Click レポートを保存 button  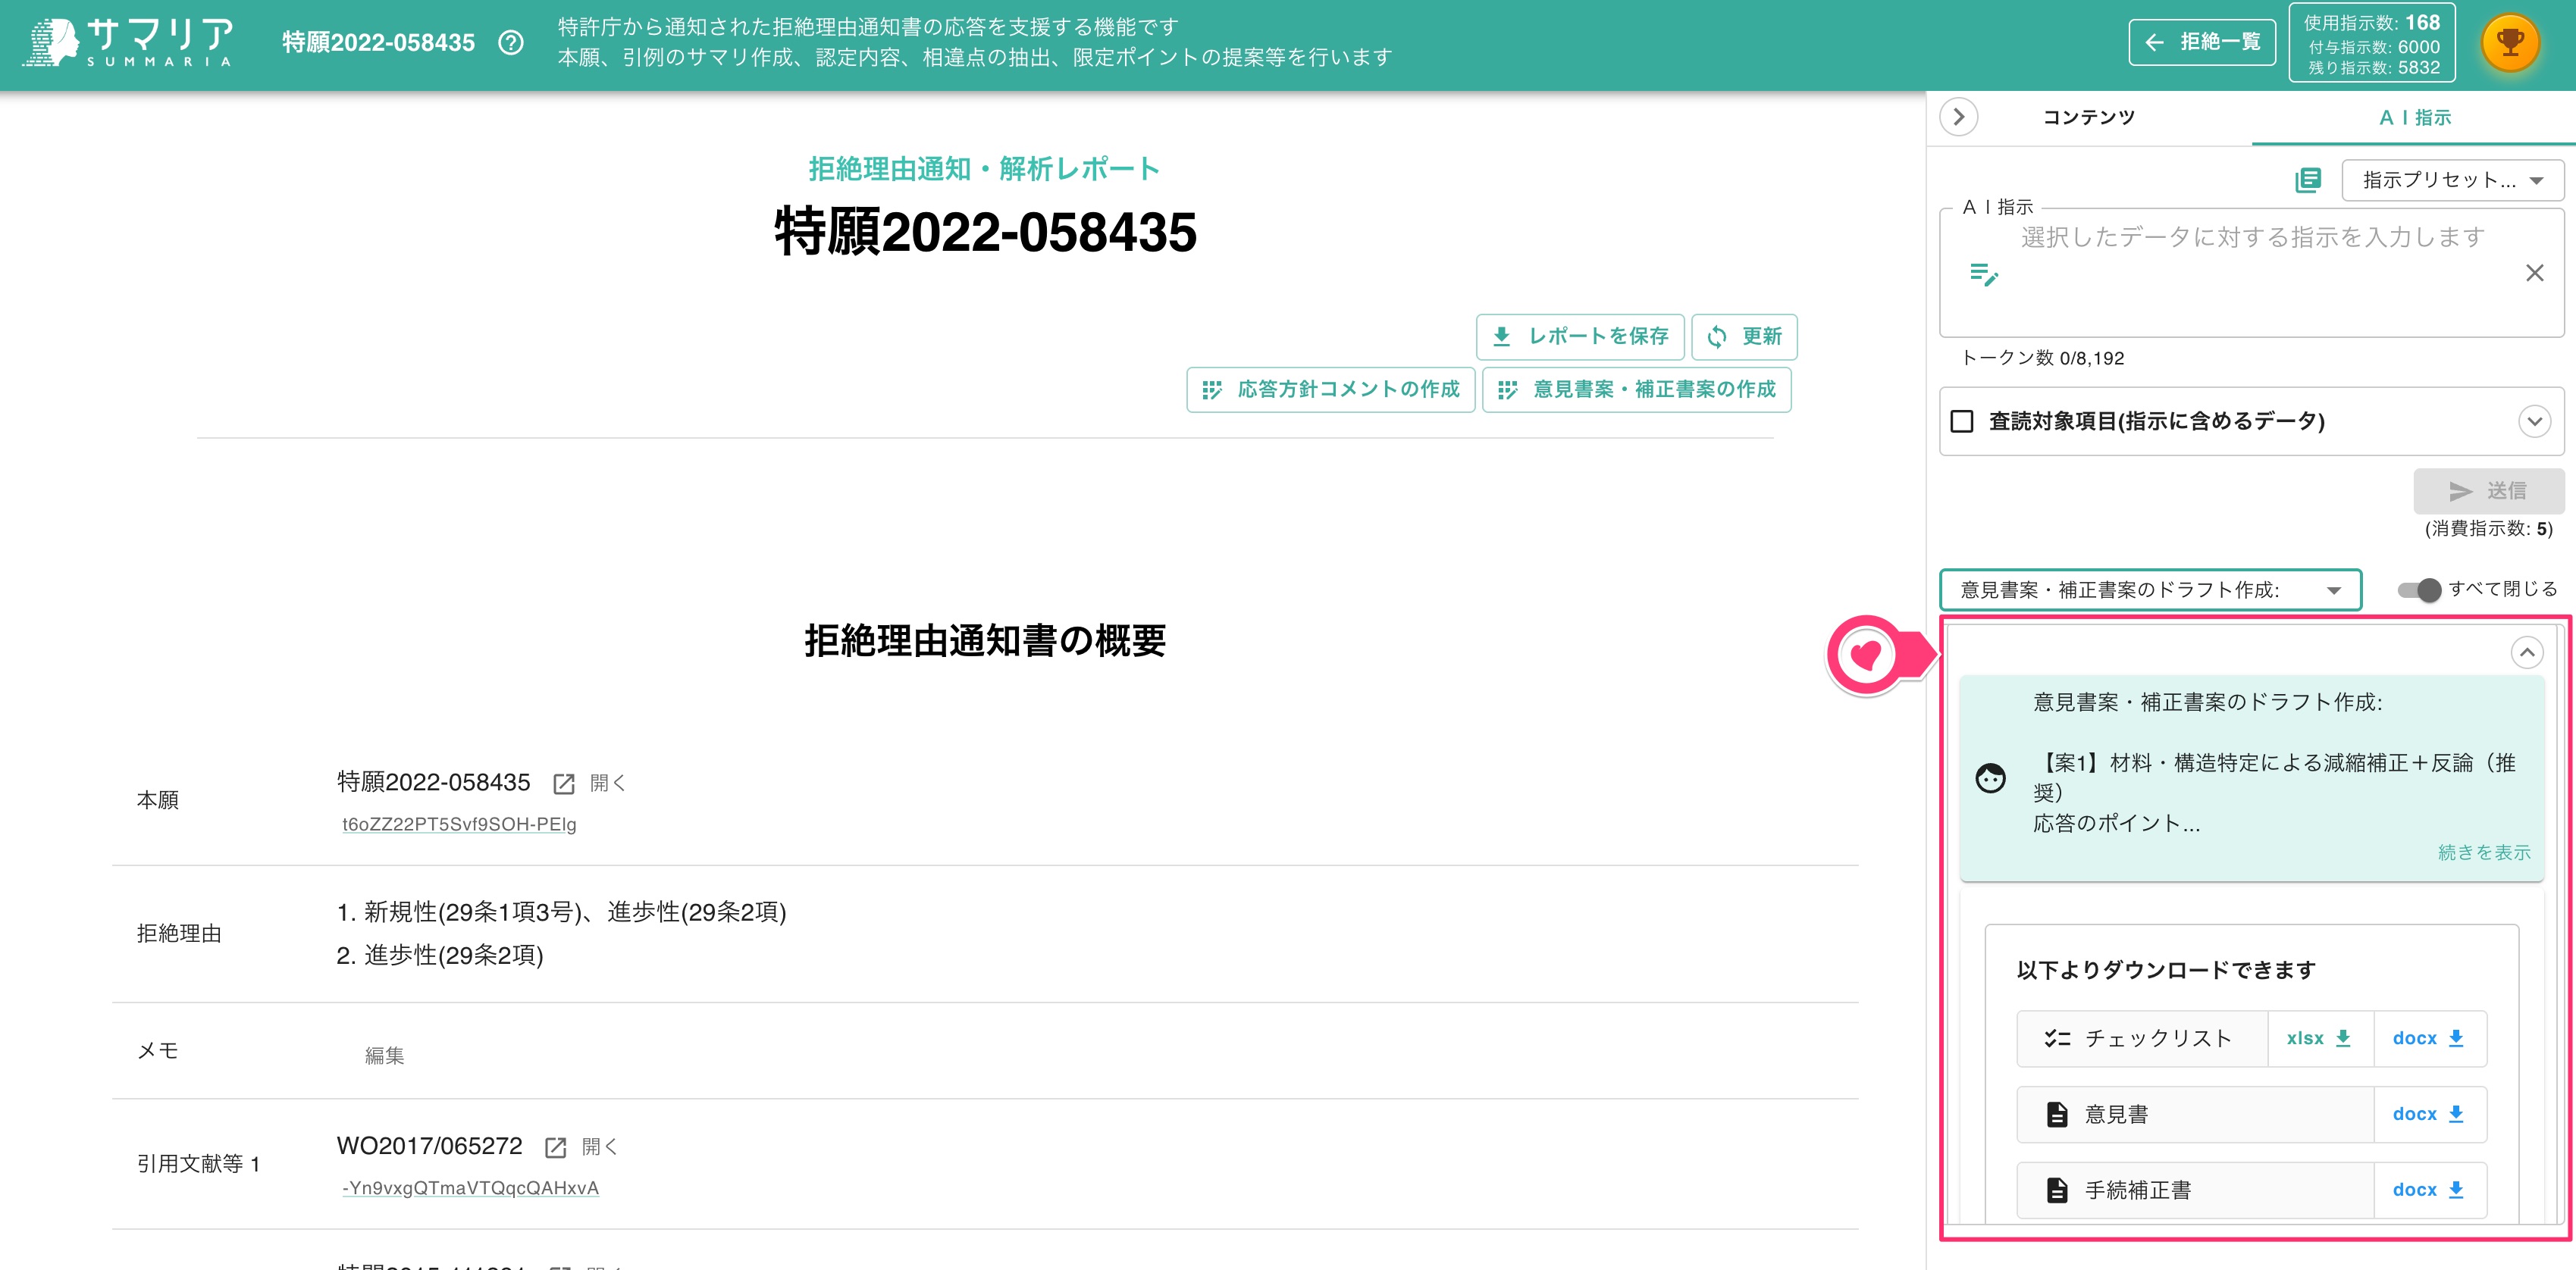tap(1580, 336)
